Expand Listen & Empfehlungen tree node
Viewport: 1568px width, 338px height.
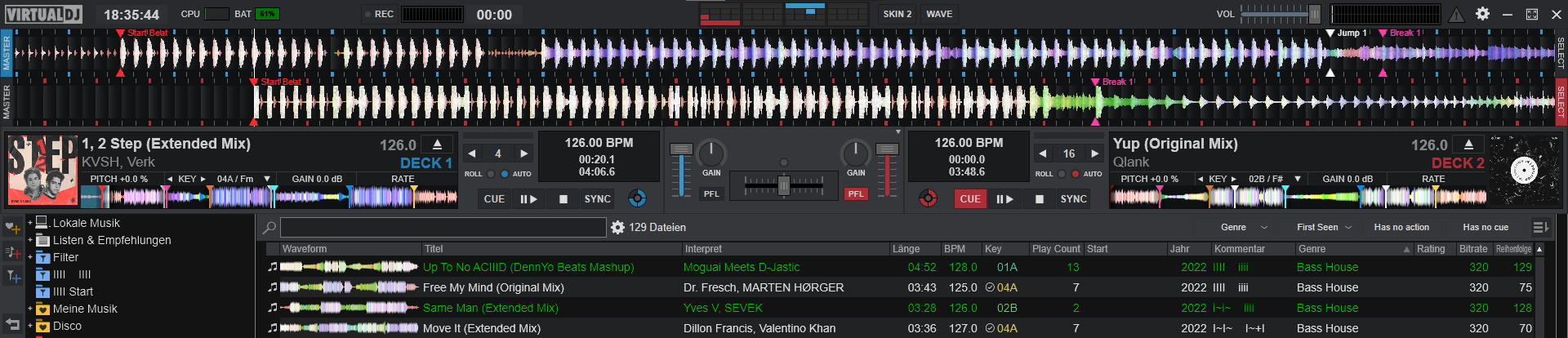[29, 240]
